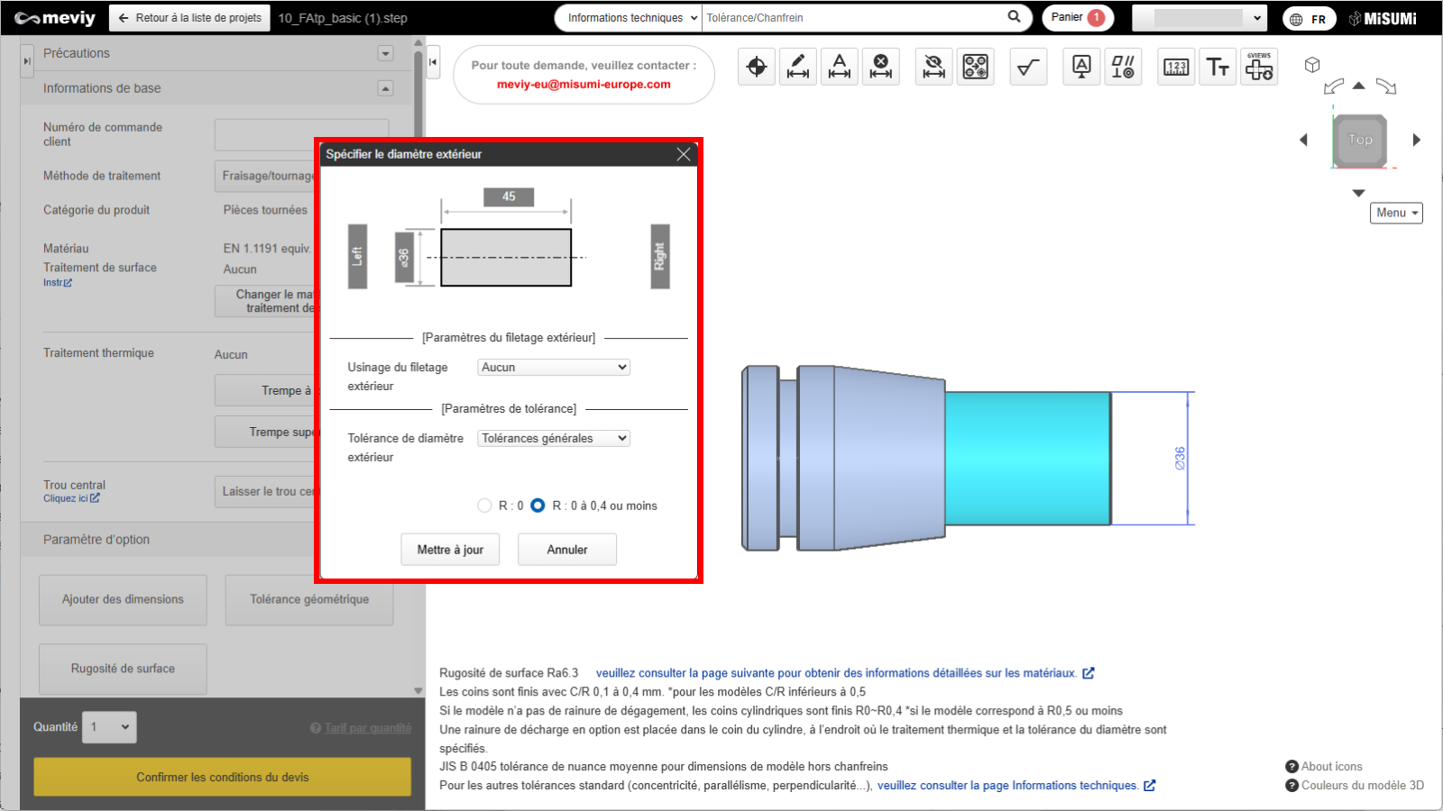
Task: Rotate view using right arrow beside cube
Action: [1416, 140]
